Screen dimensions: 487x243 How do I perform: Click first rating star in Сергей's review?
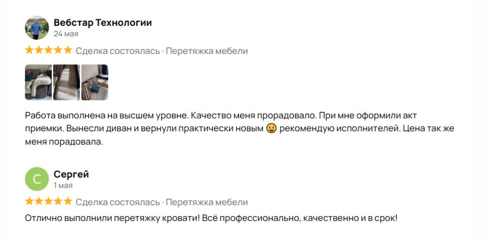[x=29, y=201]
